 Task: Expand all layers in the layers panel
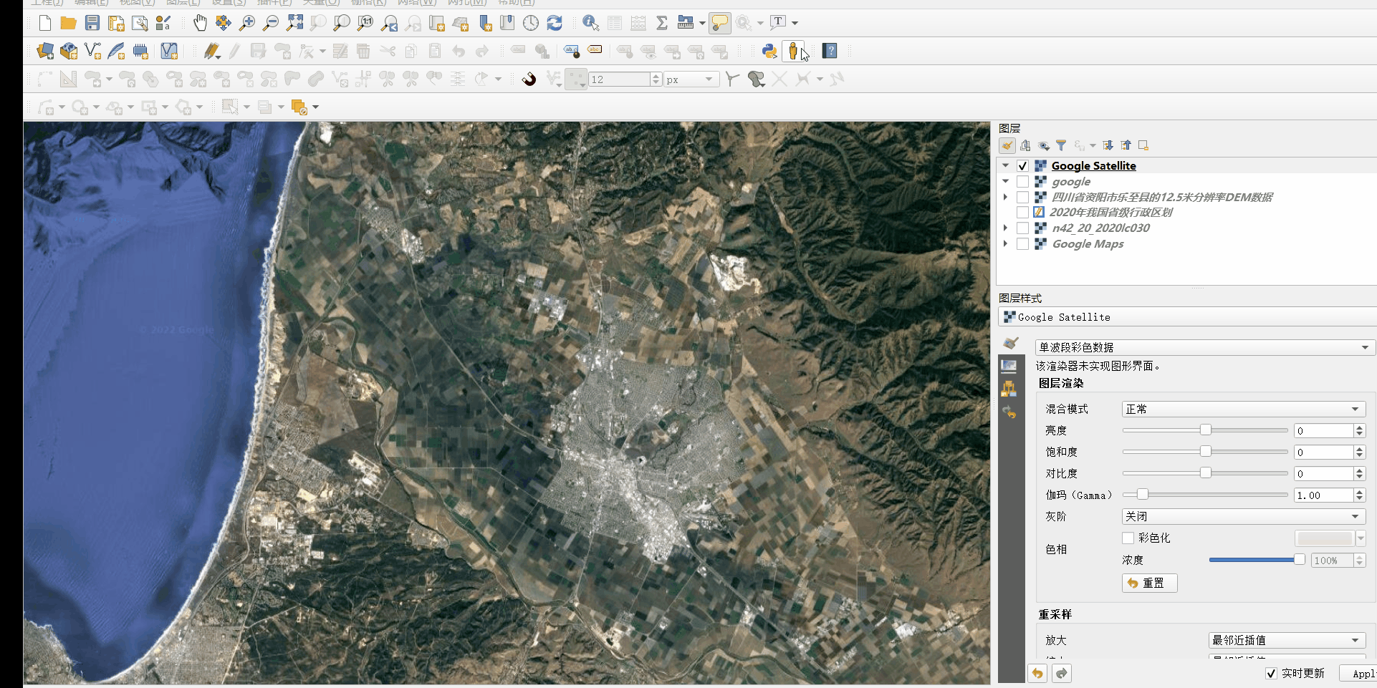(1108, 145)
